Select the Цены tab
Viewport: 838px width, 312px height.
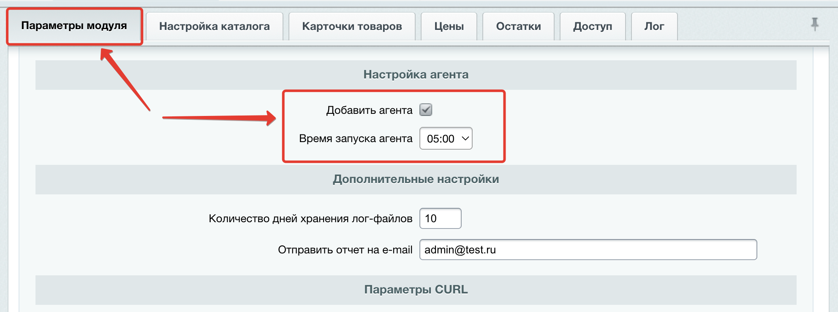(449, 26)
